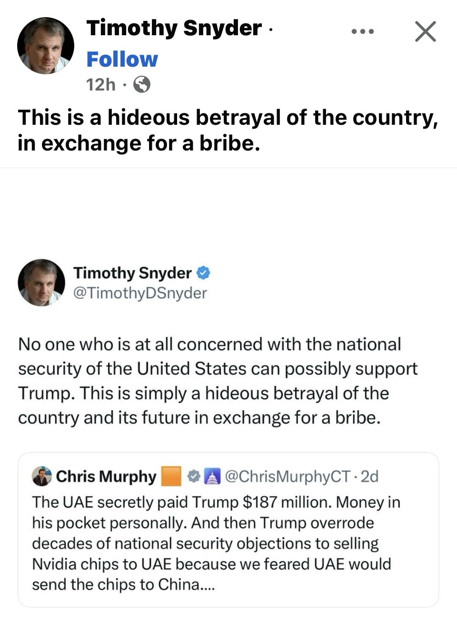Click the blue verified badge beside Timothy Snyder
Image resolution: width=457 pixels, height=643 pixels.
pos(203,273)
